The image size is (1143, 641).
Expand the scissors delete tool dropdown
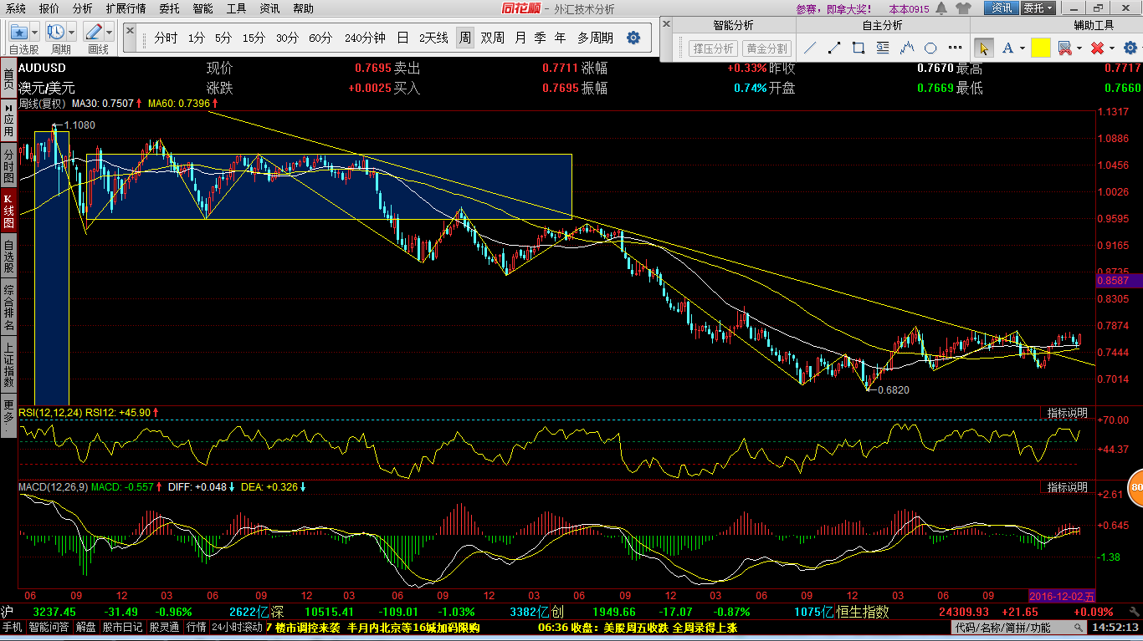(x=1079, y=48)
